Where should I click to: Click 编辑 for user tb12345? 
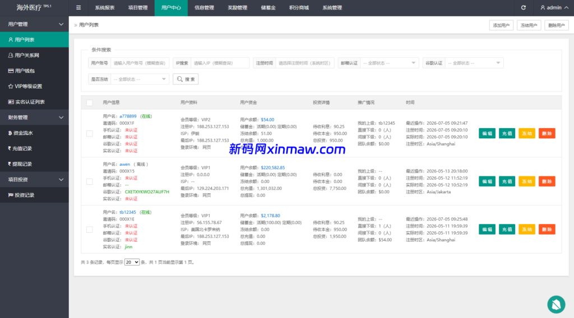point(487,229)
